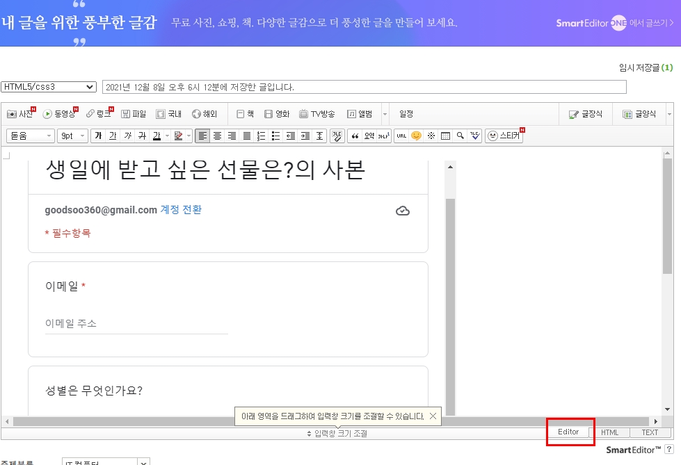This screenshot has height=465, width=681.
Task: Adjust line spacing
Action: 320,136
